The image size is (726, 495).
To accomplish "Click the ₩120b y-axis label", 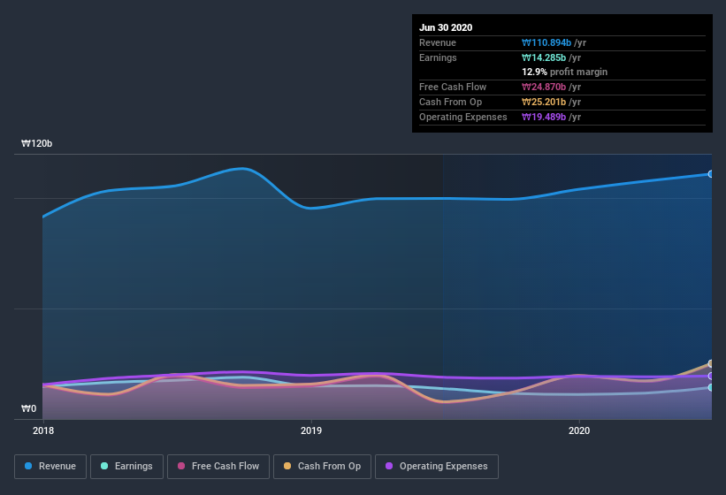I will tap(36, 143).
